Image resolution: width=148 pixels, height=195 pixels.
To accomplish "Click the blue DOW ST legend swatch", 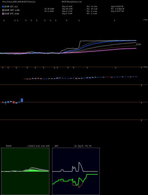I will pyautogui.click(x=3, y=6).
